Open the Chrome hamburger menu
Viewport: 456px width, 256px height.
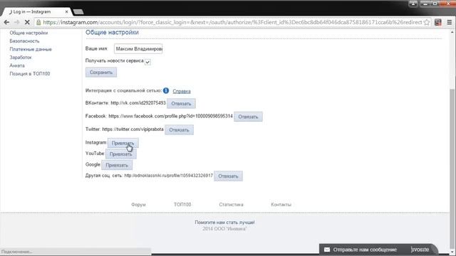449,22
